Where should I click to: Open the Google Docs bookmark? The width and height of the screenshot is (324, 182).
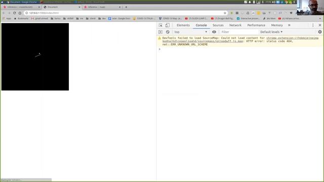coord(119,19)
